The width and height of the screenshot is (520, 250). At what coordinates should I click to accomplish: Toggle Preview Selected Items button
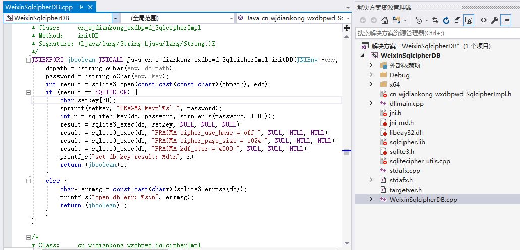(506, 20)
